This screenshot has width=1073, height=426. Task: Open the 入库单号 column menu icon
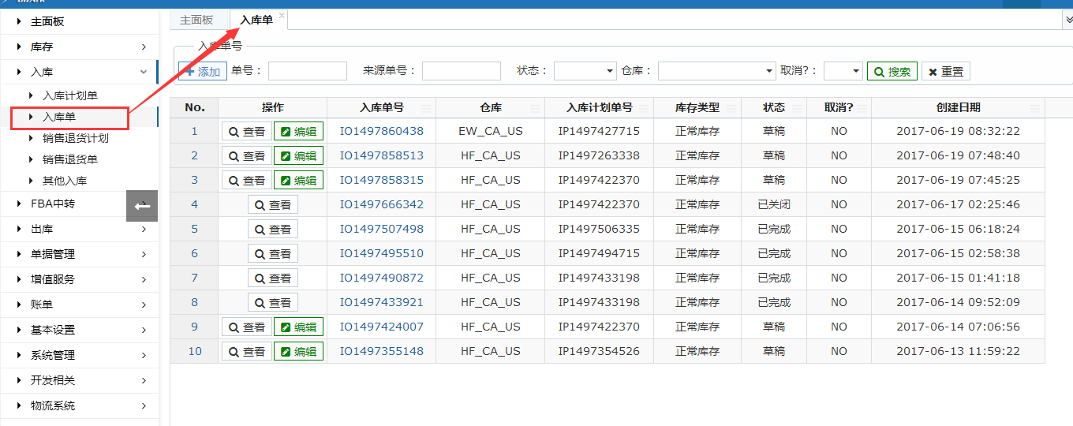click(x=426, y=108)
